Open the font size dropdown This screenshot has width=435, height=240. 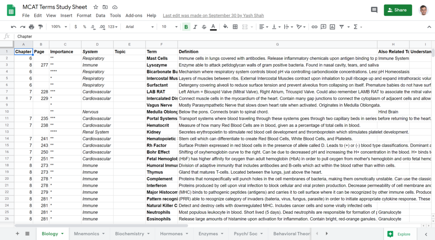pyautogui.click(x=170, y=27)
